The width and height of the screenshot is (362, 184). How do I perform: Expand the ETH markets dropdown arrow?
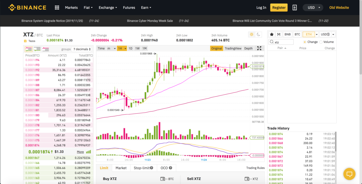point(317,34)
